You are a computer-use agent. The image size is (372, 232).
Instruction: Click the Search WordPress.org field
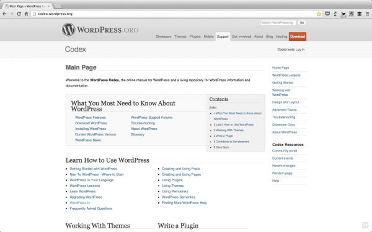pyautogui.click(x=278, y=23)
